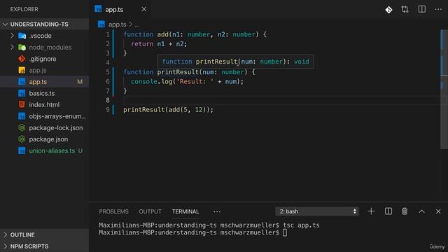
Task: Switch to the PROBLEMS panel tab
Action: coord(113,211)
